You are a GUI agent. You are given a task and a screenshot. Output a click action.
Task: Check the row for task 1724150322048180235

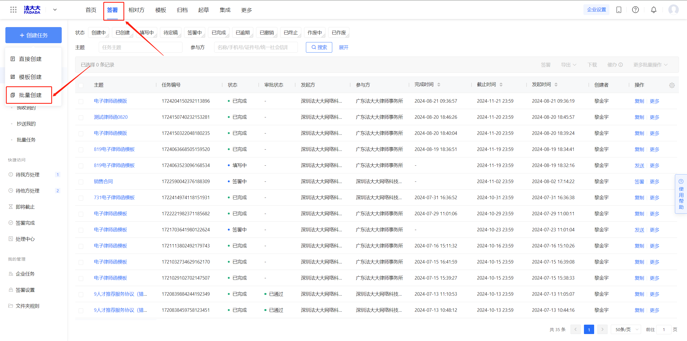81,134
